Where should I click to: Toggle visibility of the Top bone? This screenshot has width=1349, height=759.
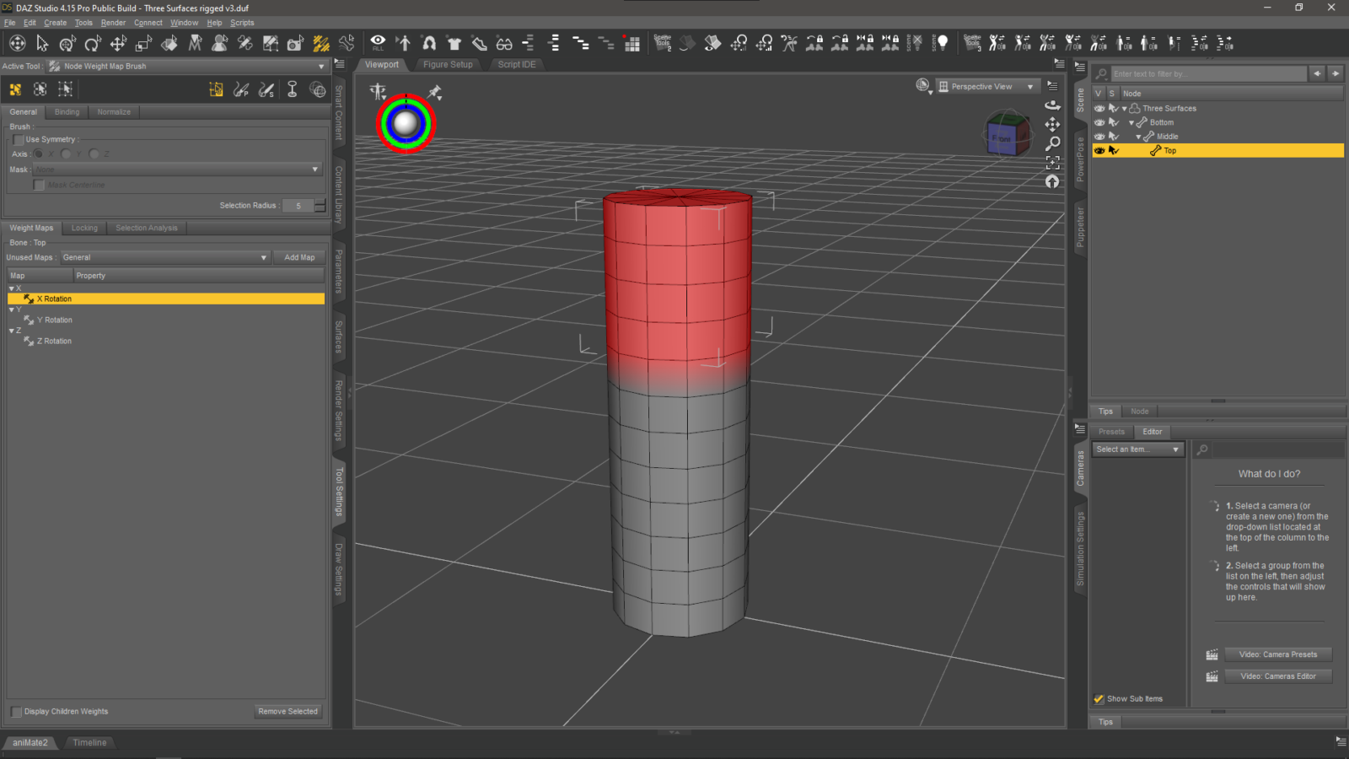(x=1099, y=150)
